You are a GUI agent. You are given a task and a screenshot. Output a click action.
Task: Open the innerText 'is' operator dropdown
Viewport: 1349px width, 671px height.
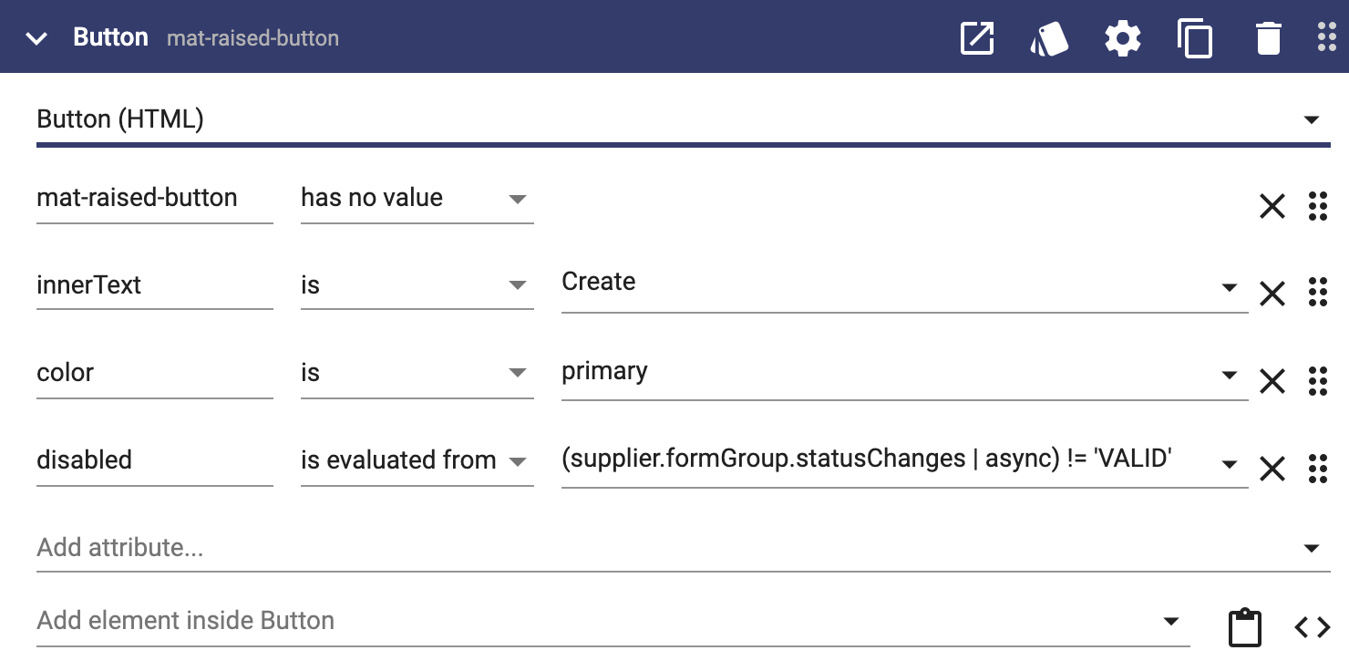pos(417,285)
